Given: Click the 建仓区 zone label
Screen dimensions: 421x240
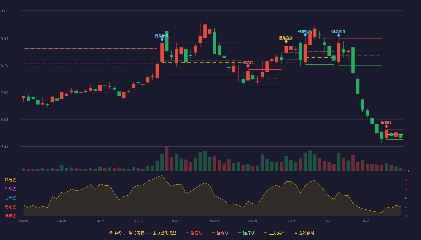Looking at the screenshot, I should [10, 207].
